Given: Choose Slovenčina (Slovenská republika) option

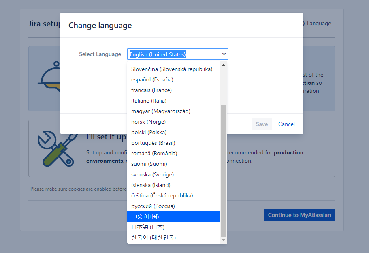Looking at the screenshot, I should (173, 69).
